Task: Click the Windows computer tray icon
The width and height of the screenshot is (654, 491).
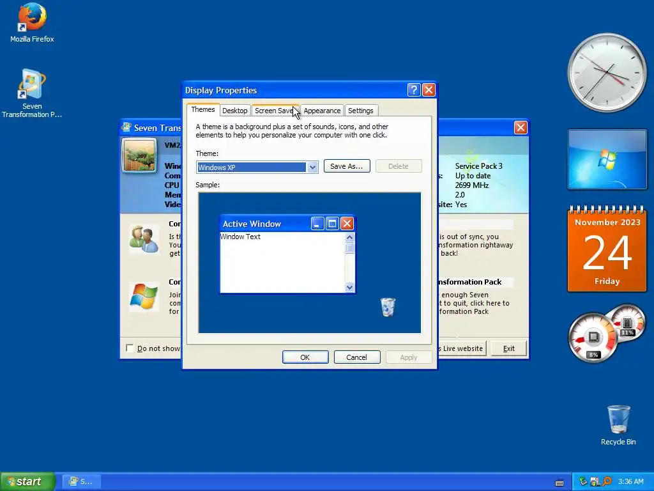Action: tap(595, 481)
